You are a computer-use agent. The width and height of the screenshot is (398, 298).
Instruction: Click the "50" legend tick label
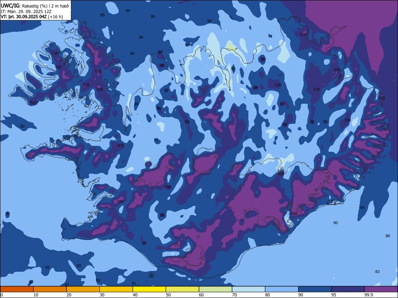tap(168, 295)
